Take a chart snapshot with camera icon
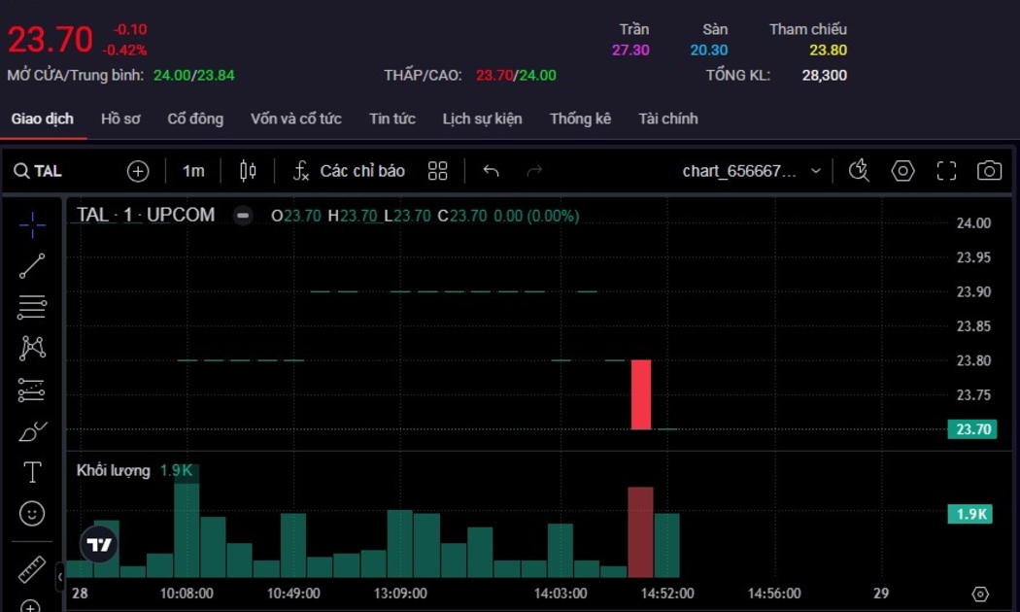 point(989,171)
